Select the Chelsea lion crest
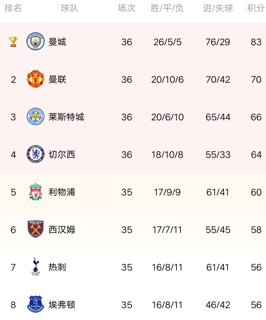 (36, 154)
